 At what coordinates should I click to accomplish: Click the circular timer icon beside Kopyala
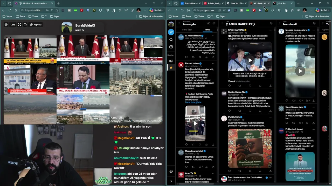(25, 25)
